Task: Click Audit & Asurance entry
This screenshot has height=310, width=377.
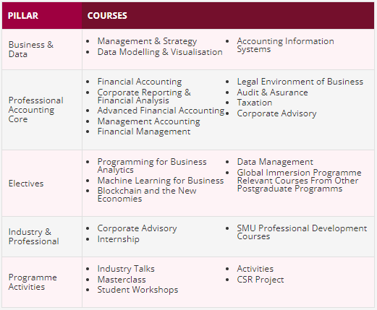Action: [x=272, y=92]
